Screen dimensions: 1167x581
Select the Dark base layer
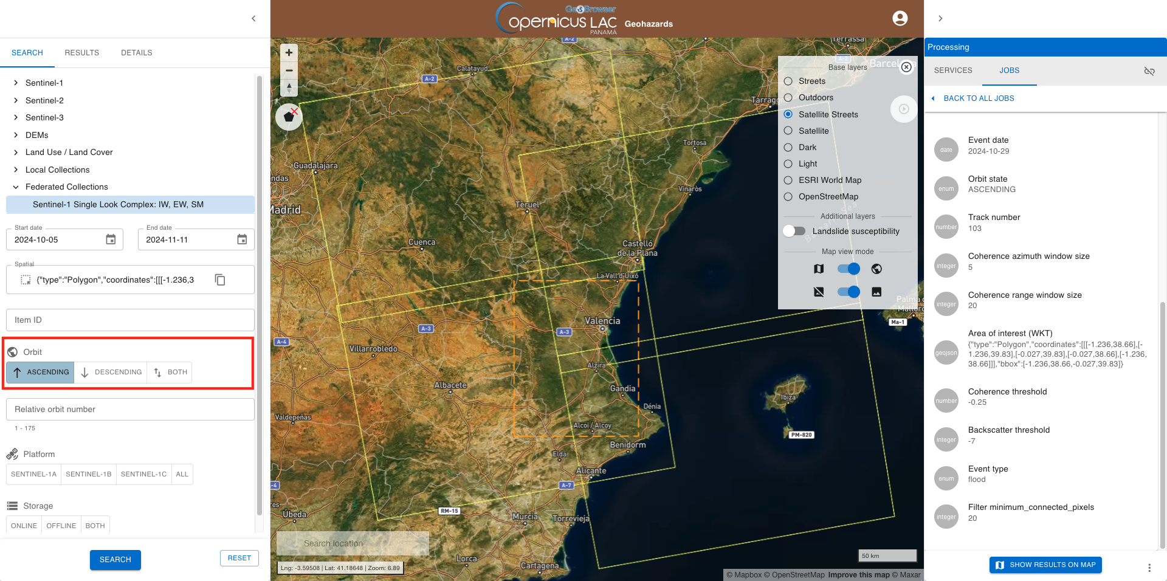788,147
